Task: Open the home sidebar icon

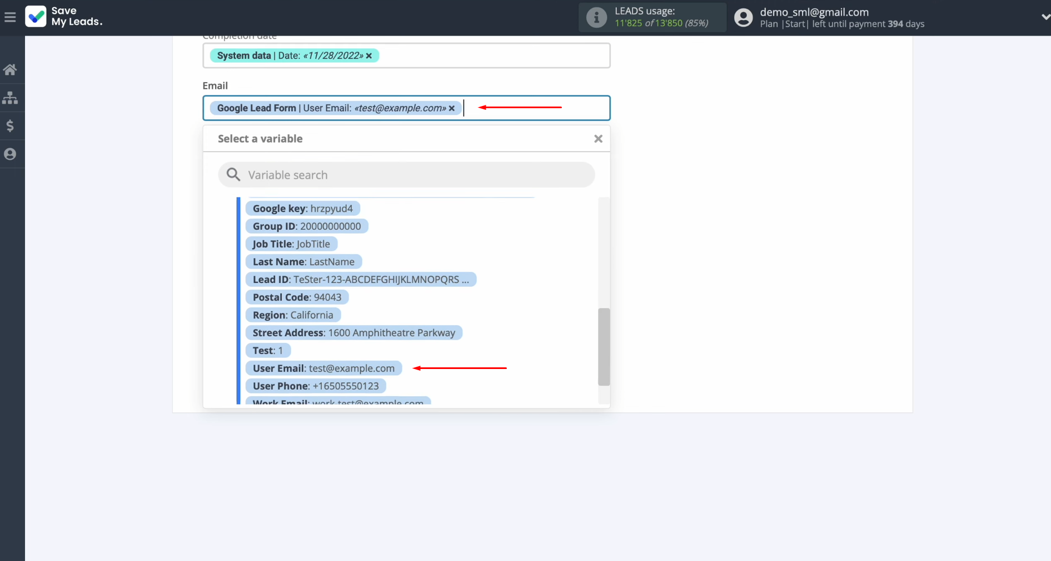Action: pos(10,70)
